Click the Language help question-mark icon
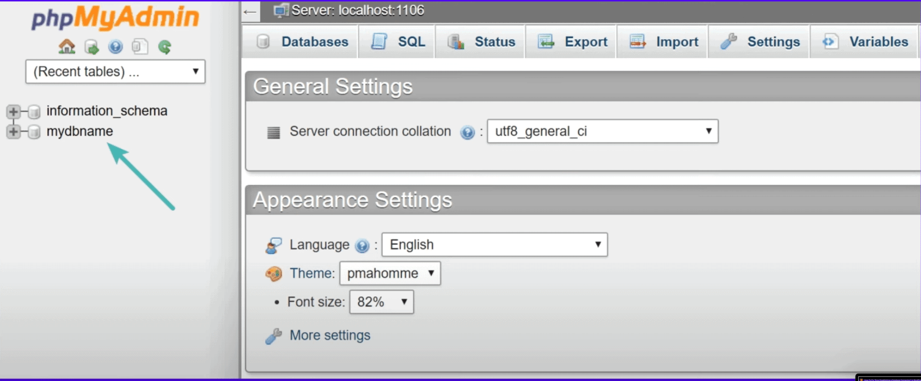Image resolution: width=921 pixels, height=381 pixels. tap(362, 246)
